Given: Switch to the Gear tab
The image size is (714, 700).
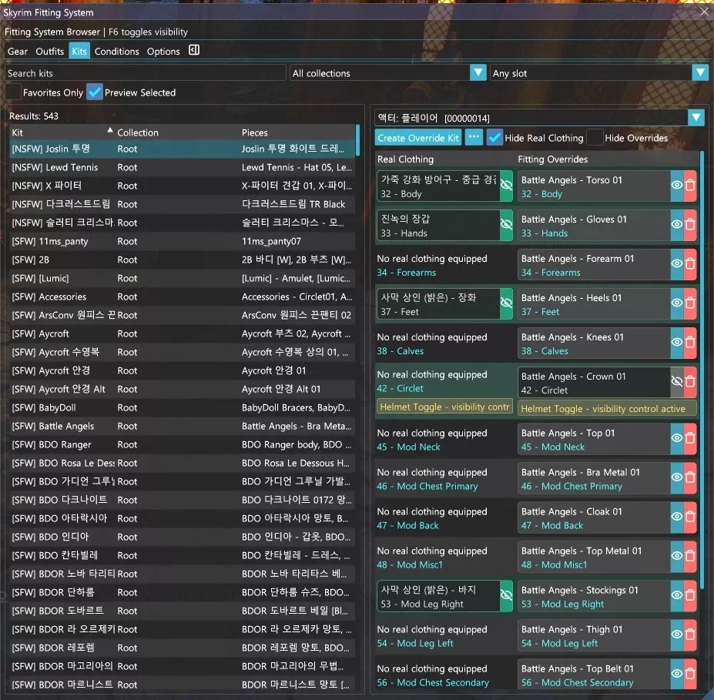Looking at the screenshot, I should [x=17, y=51].
